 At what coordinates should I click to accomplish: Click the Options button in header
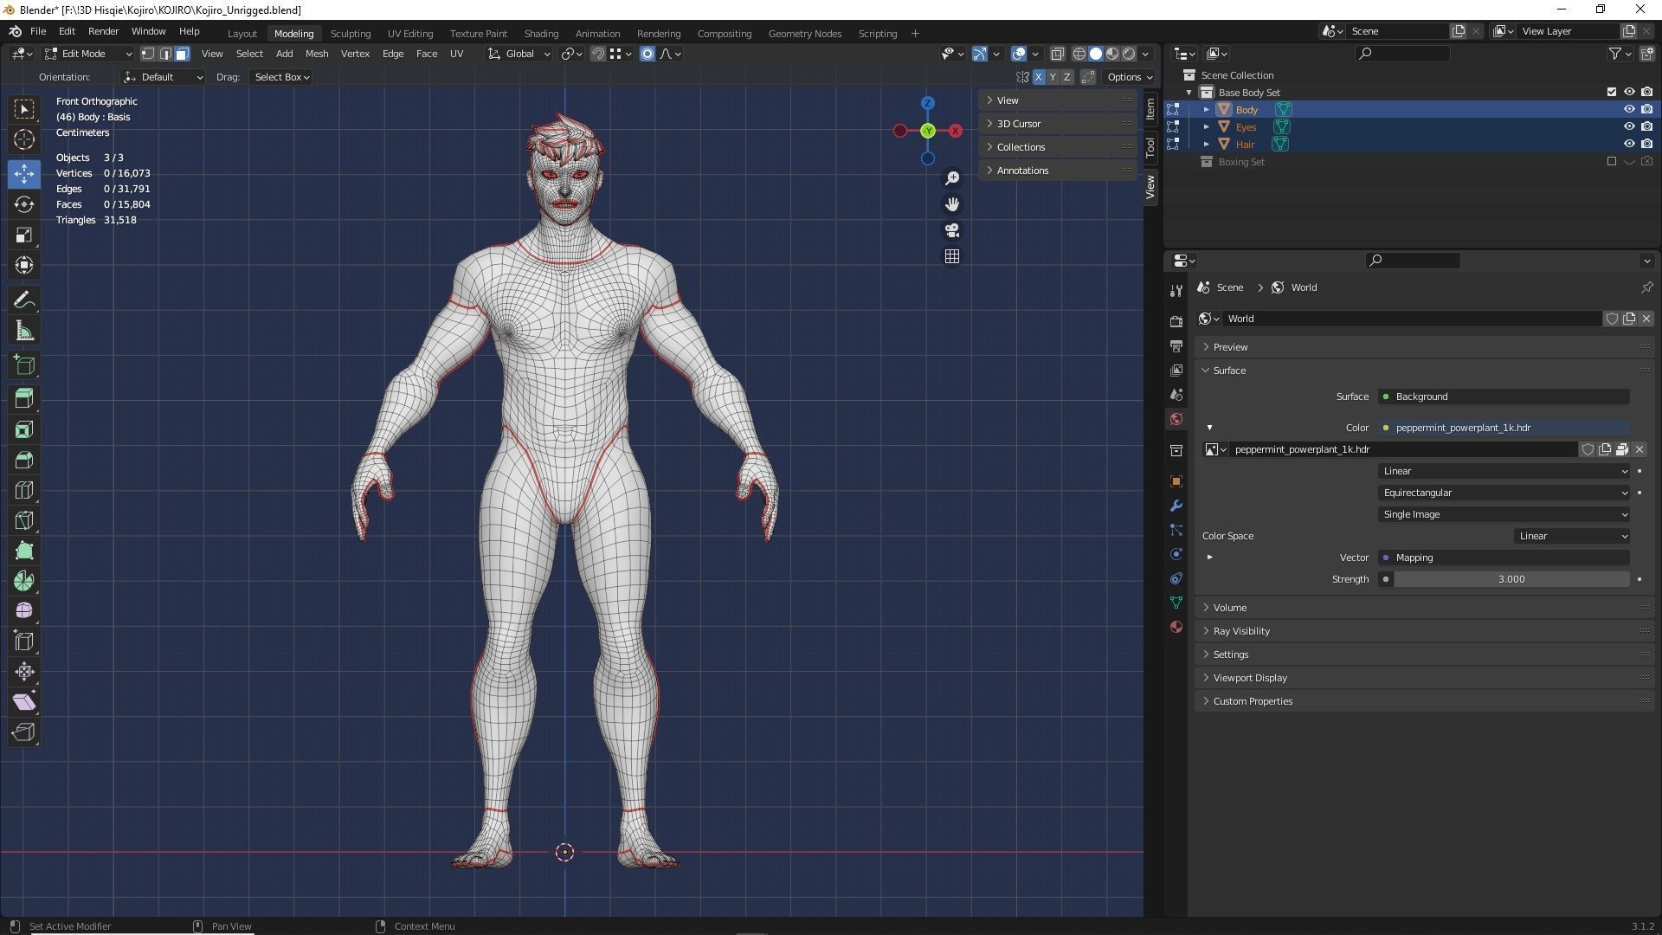coord(1129,77)
